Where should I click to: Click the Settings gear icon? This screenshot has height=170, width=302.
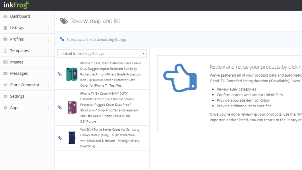(x=5, y=96)
